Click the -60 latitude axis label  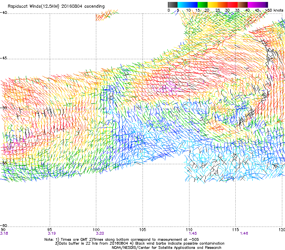pyautogui.click(x=3, y=225)
